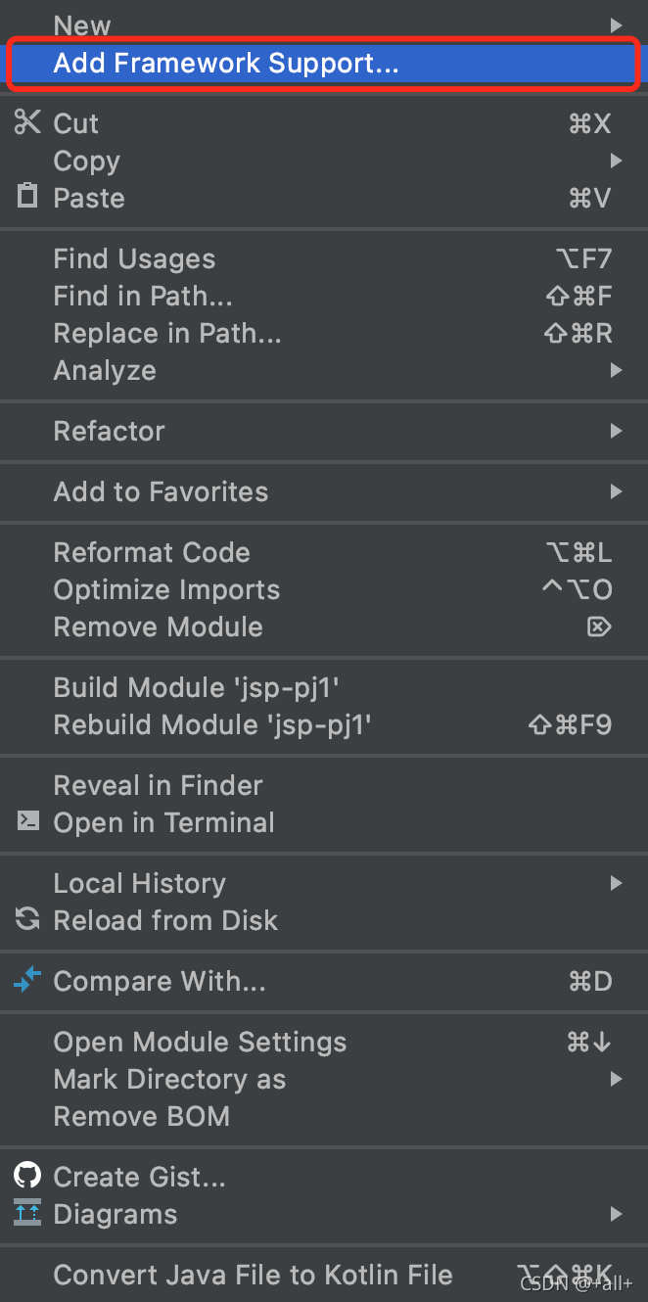Expand the Refactor submenu arrow

pyautogui.click(x=616, y=431)
